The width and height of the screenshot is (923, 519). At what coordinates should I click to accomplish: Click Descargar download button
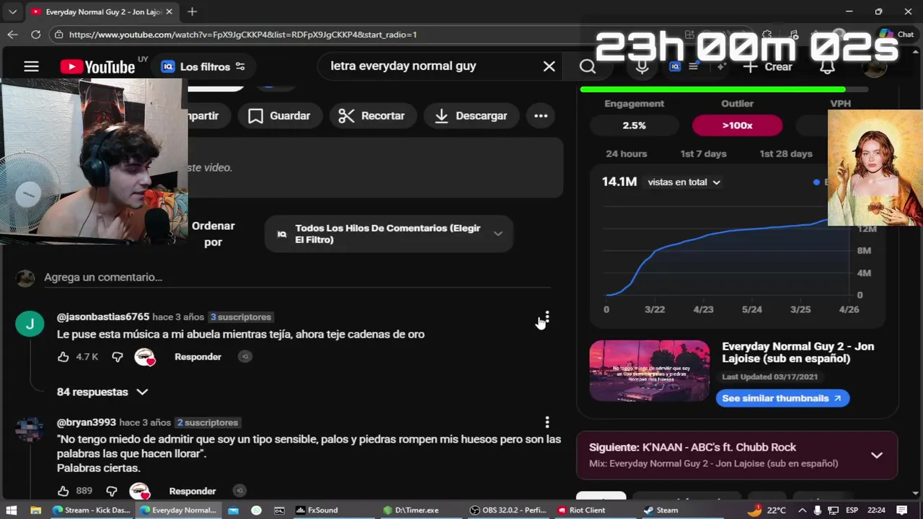(472, 115)
